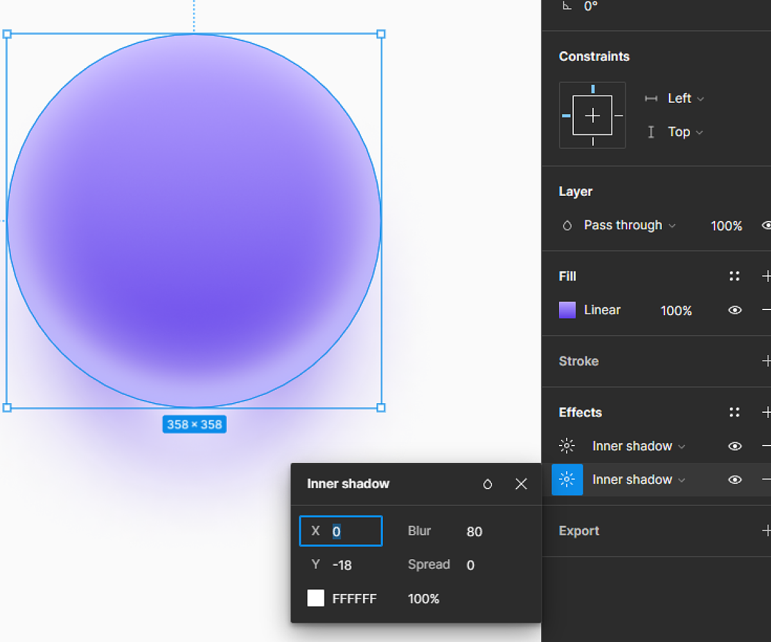771x642 pixels.
Task: Add a new fill with plus
Action: tap(766, 276)
